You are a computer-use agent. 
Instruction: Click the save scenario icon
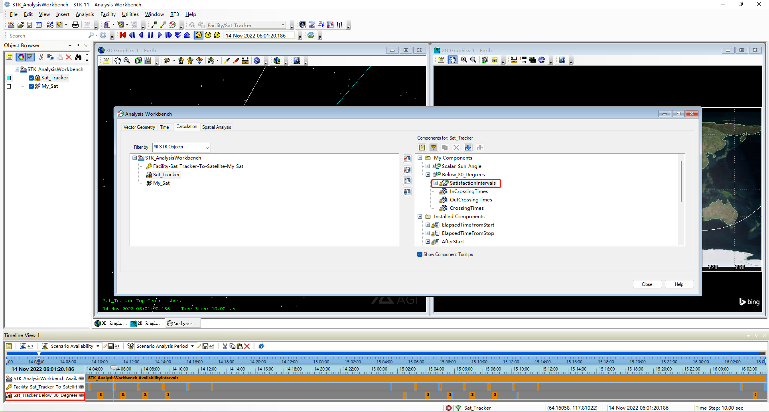click(30, 25)
